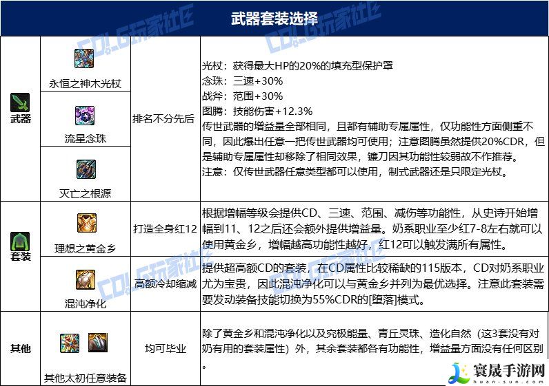Click the first icon above 其他太初任意装备
The image size is (549, 386).
(x=70, y=343)
